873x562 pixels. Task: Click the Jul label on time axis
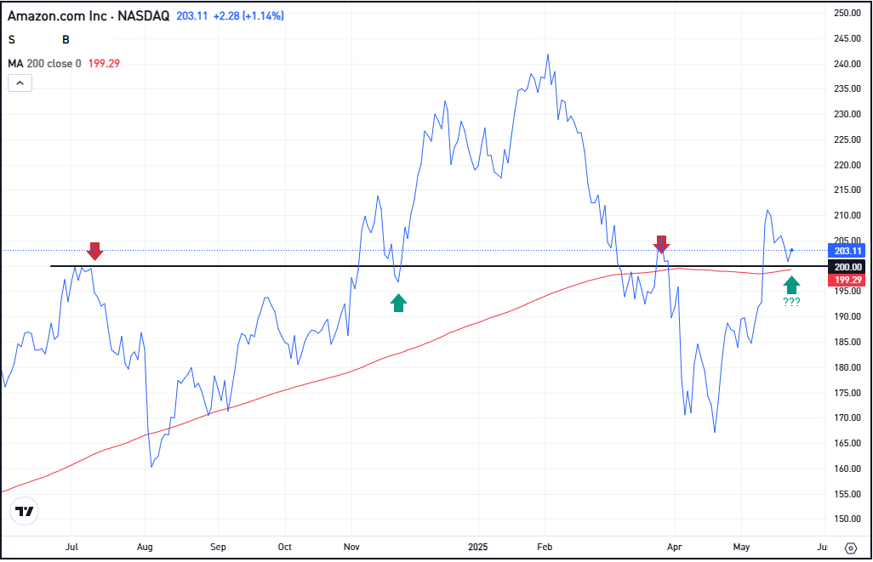71,547
